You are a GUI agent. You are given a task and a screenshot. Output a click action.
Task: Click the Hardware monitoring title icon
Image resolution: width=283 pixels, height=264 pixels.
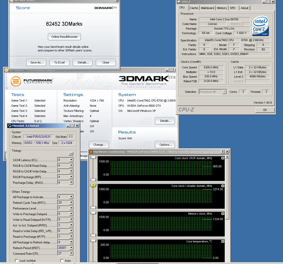pyautogui.click(x=91, y=152)
